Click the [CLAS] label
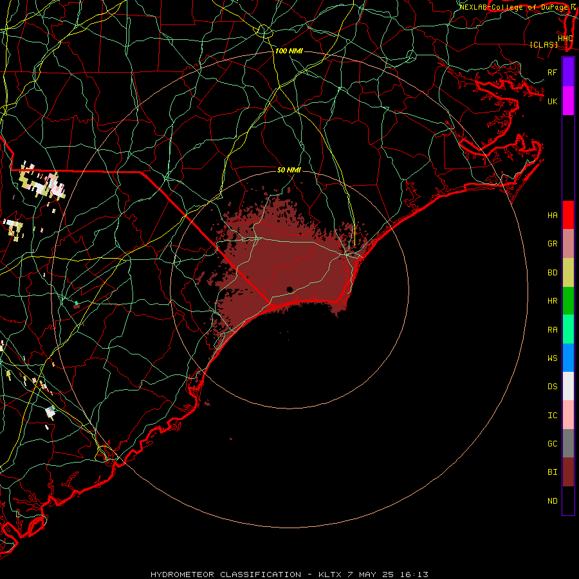This screenshot has width=579, height=579. coord(544,45)
